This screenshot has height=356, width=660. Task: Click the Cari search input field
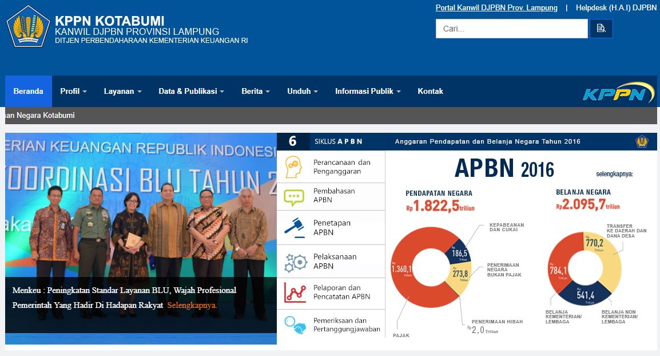click(511, 29)
